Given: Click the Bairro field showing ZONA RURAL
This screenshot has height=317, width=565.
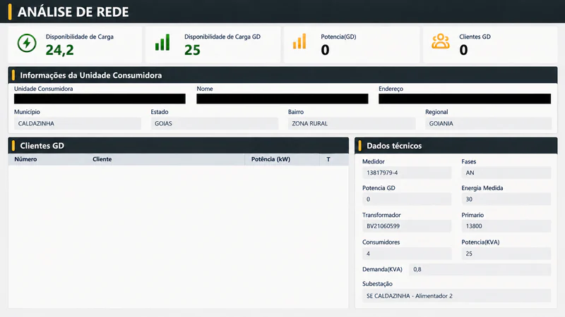Looking at the screenshot, I should pos(352,124).
